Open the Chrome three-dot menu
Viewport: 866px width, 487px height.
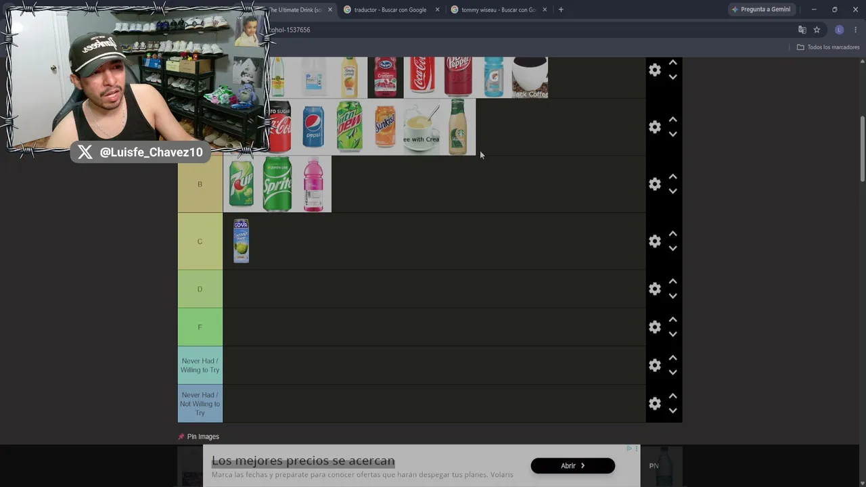click(856, 30)
